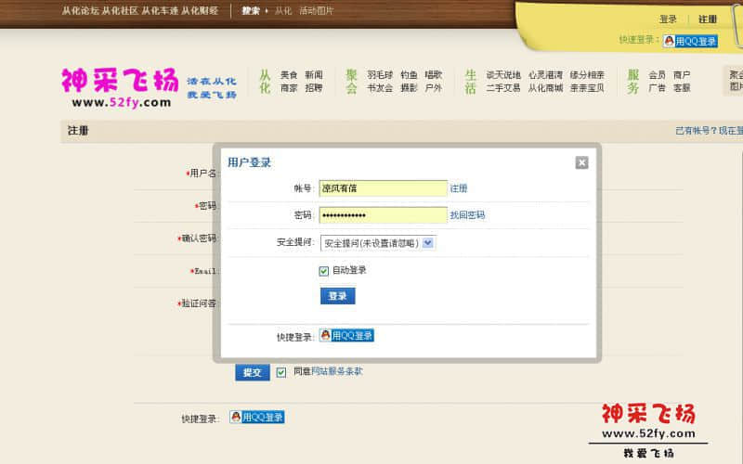Open the 从化商城 nav link
This screenshot has width=743, height=464.
coord(545,87)
